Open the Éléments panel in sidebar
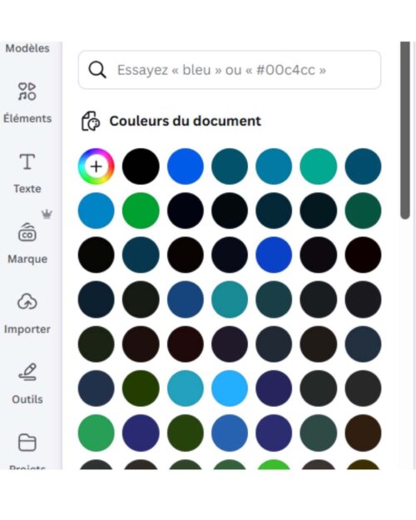This screenshot has height=520, width=416. click(27, 102)
